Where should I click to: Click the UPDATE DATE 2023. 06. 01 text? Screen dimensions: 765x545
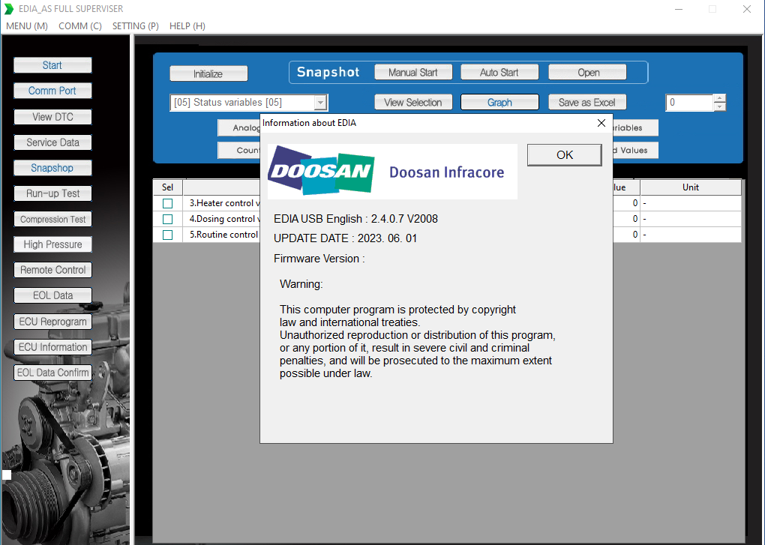pos(346,238)
